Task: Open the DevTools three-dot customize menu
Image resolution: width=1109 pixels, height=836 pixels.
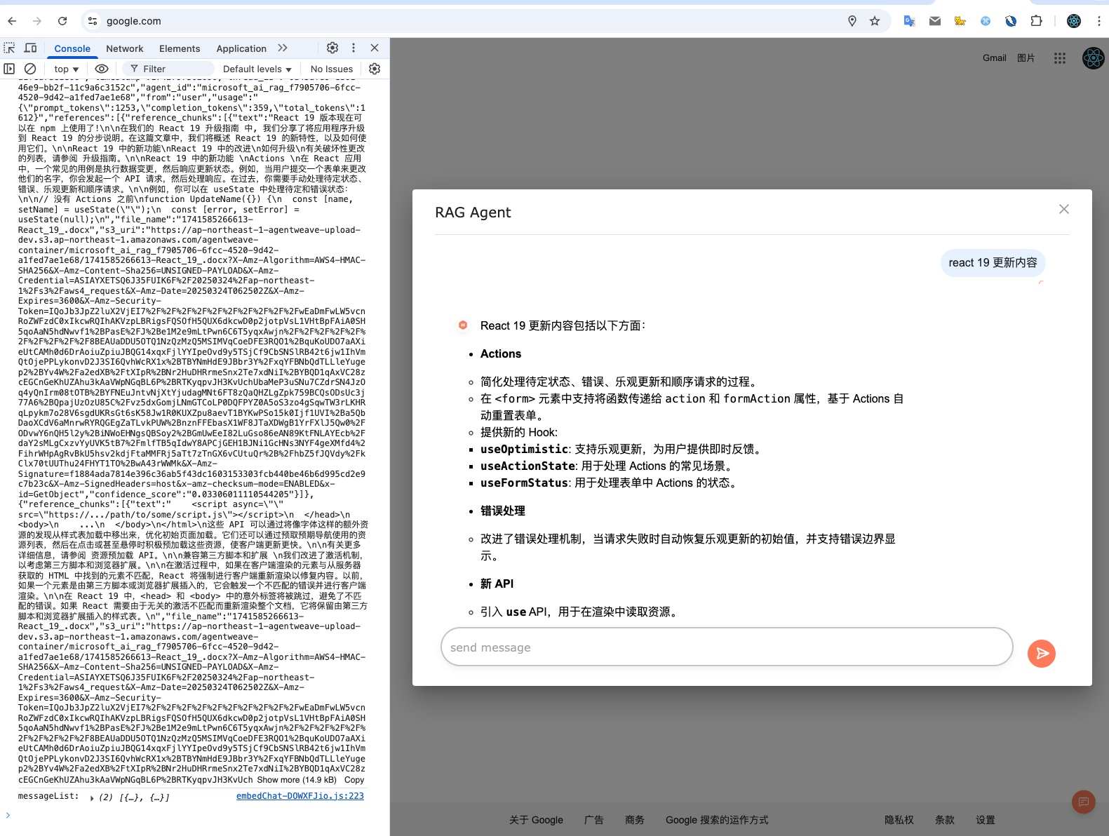Action: pos(354,48)
